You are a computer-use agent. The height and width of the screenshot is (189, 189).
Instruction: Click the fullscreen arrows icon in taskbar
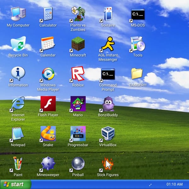pos(150,185)
